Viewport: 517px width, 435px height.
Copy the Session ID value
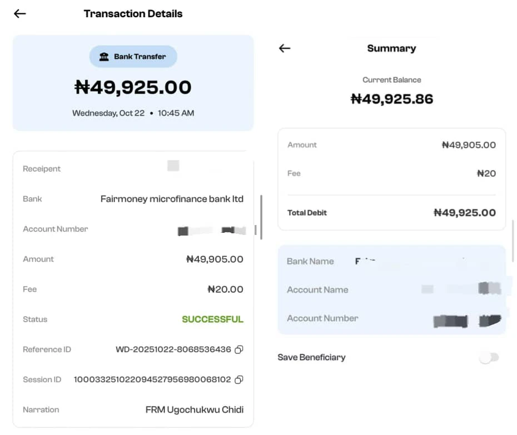point(238,379)
